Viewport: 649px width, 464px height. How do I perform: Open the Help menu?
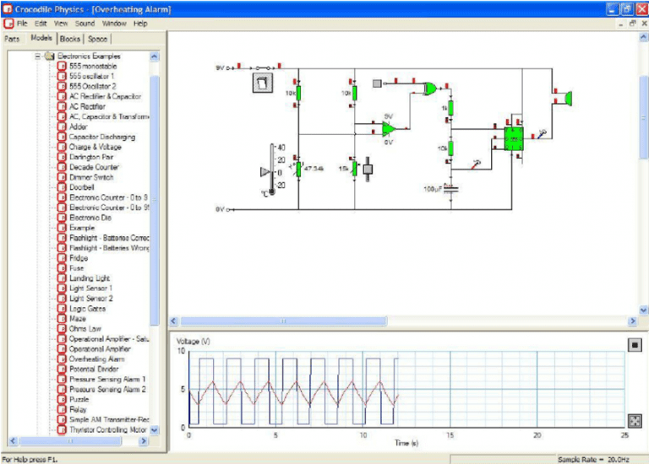click(140, 24)
